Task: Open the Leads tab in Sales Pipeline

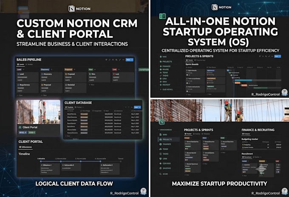Action: click(21, 64)
